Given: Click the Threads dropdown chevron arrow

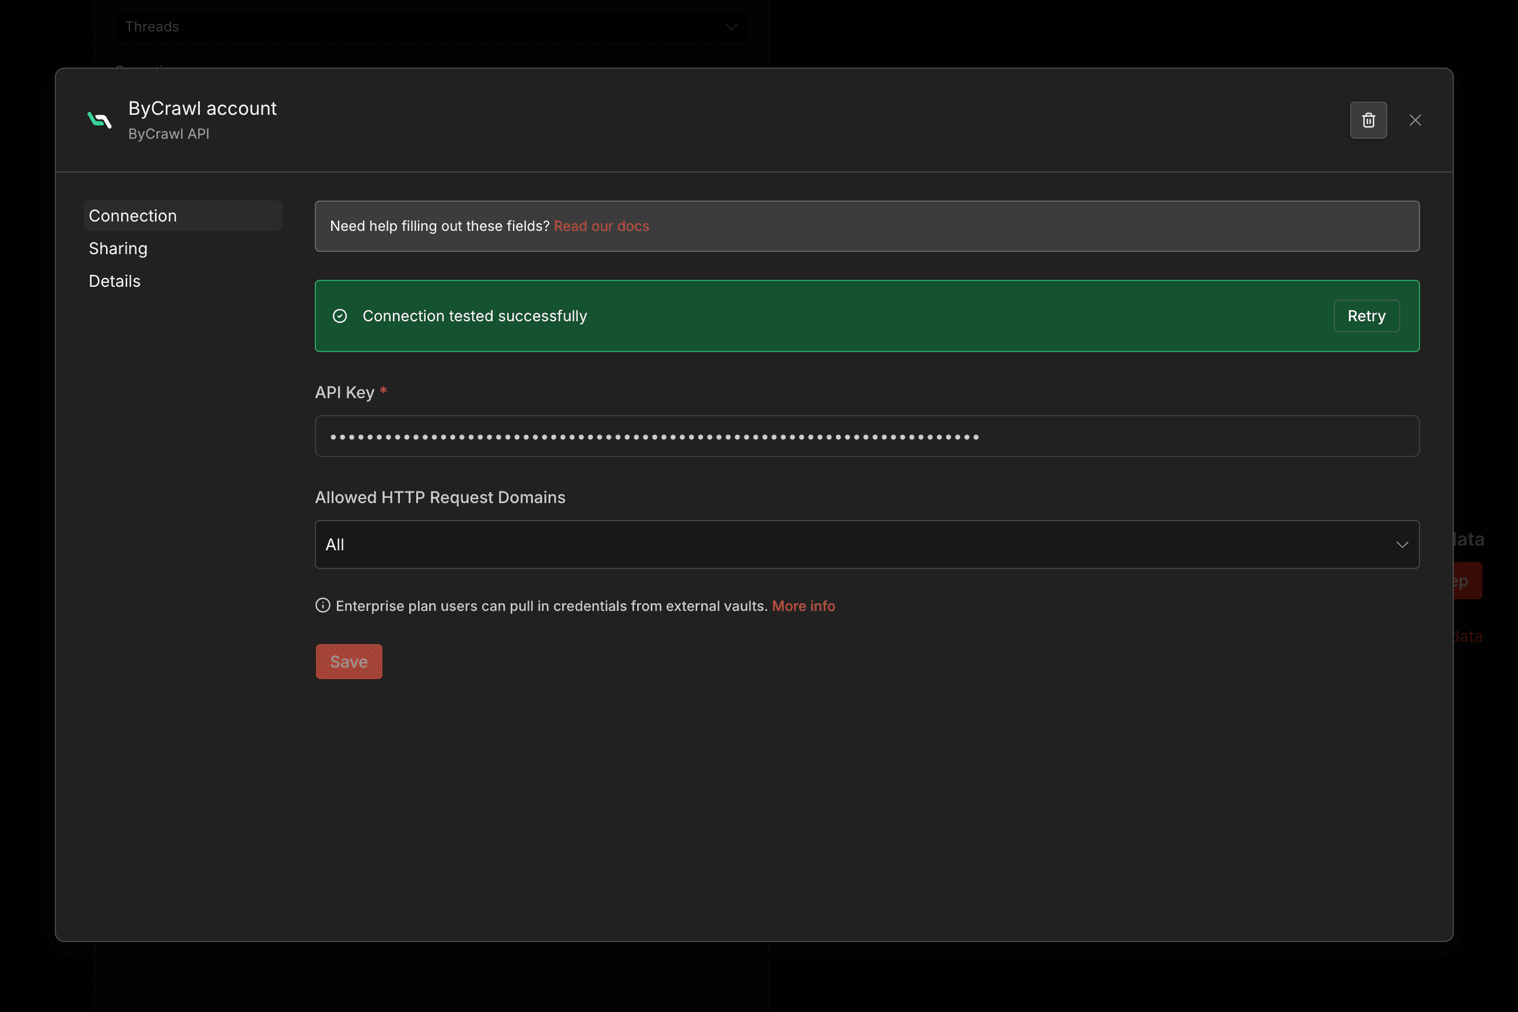Looking at the screenshot, I should [730, 26].
